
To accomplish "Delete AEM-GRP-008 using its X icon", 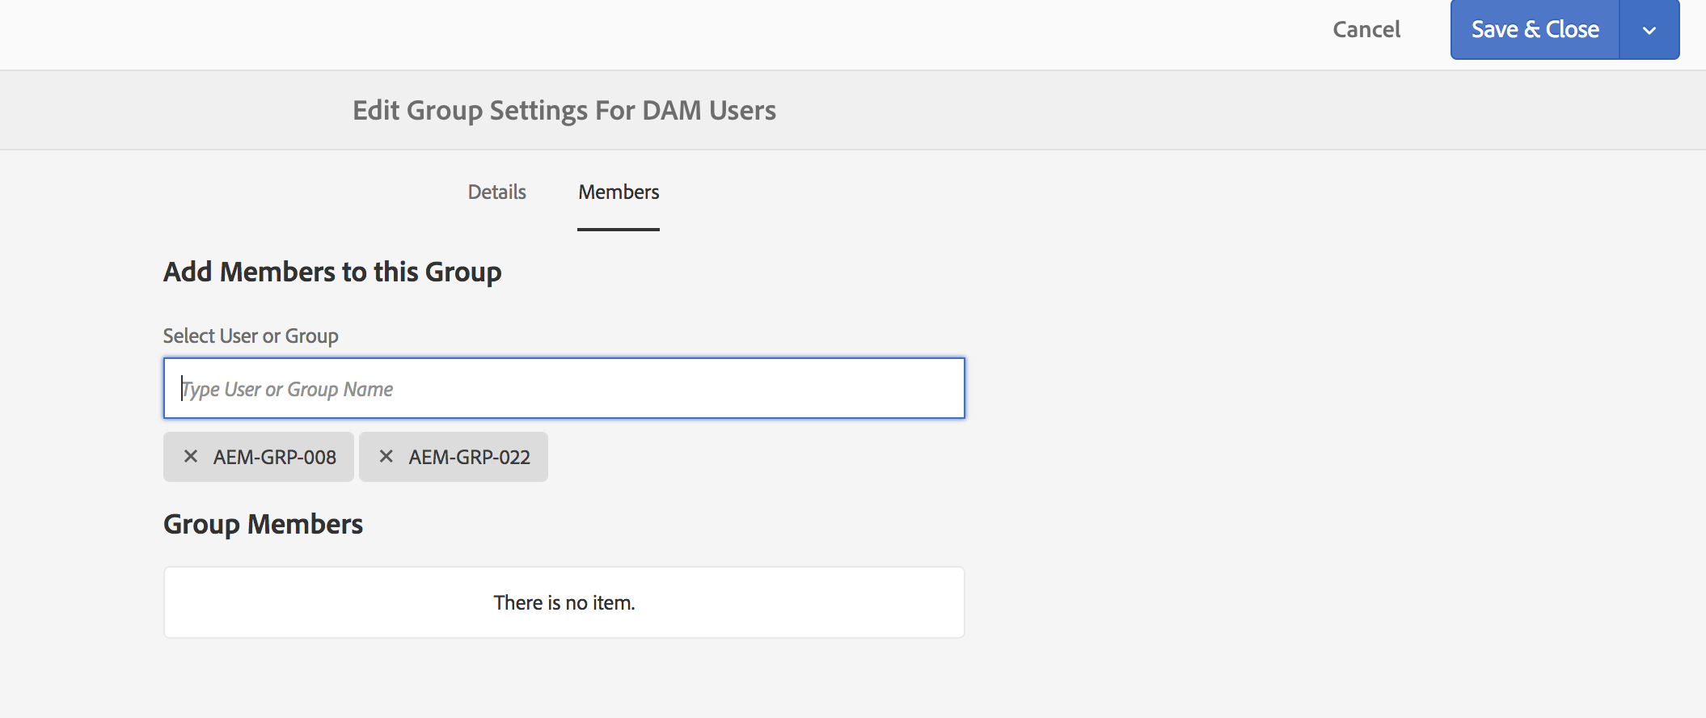I will (191, 457).
